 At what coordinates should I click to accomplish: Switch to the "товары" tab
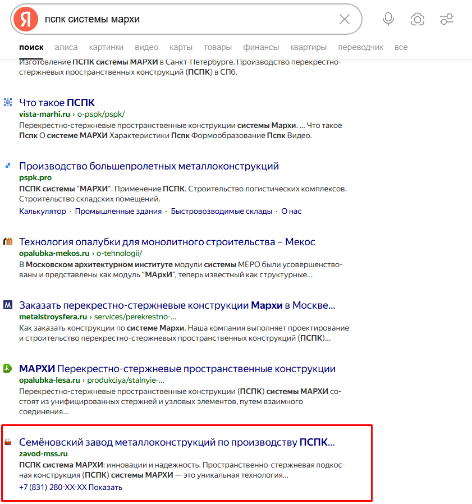pyautogui.click(x=218, y=47)
